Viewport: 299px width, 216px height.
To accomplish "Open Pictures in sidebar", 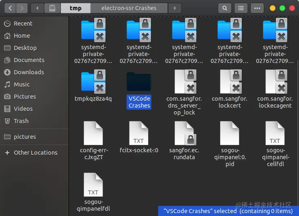I will (x=34, y=97).
